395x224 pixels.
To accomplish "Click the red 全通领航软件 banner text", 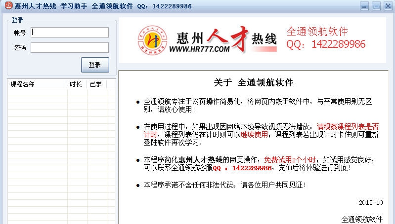I will pyautogui.click(x=317, y=32).
